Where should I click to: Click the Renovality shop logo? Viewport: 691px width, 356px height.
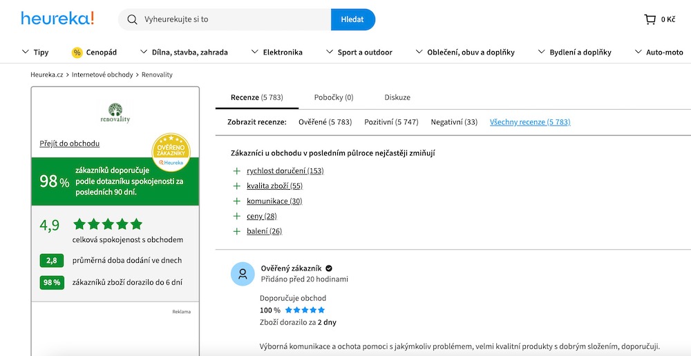(x=115, y=112)
